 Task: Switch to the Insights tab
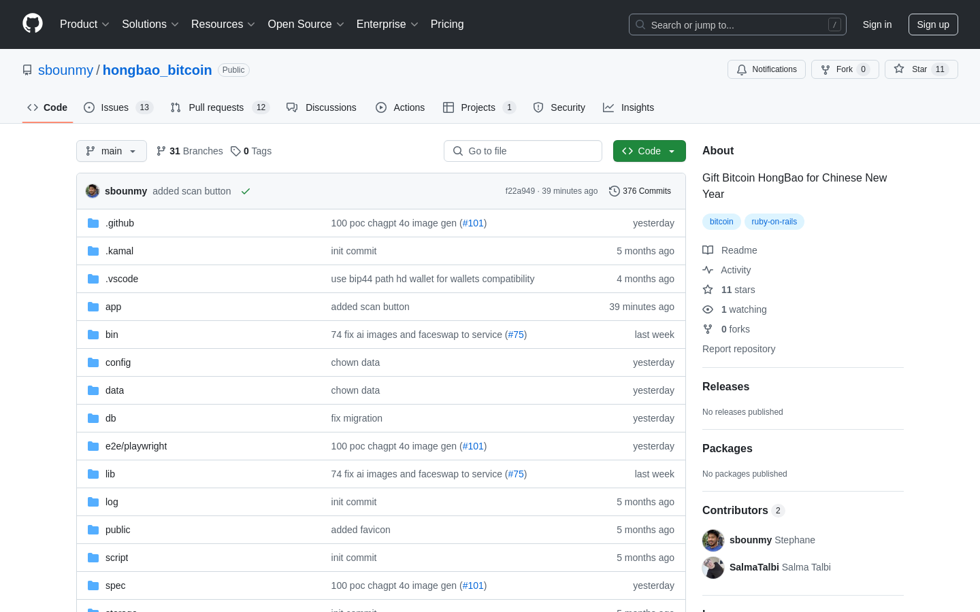coord(629,107)
